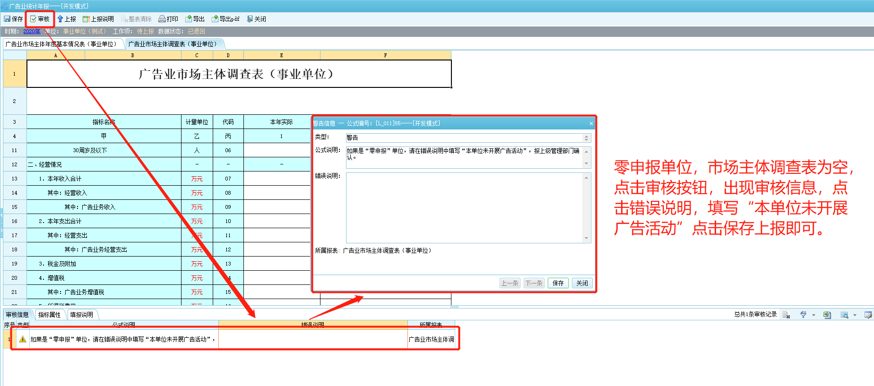Click the Excel export icon in audit panel
Screen dimensions: 874x386
pyautogui.click(x=827, y=315)
